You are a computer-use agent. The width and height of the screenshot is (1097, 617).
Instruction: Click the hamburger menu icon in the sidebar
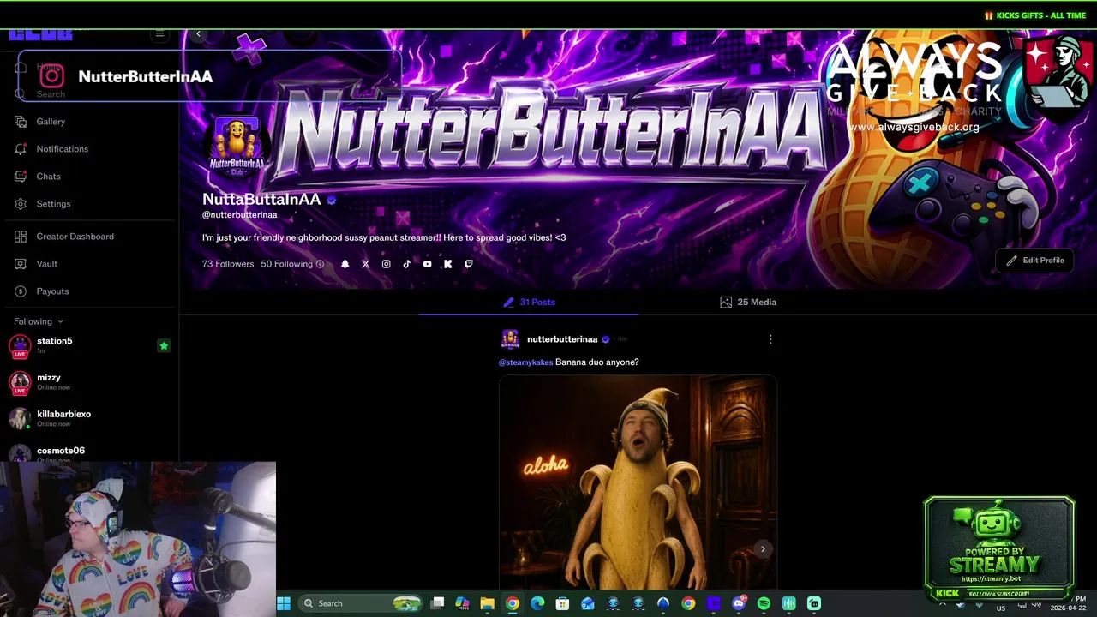tap(159, 34)
